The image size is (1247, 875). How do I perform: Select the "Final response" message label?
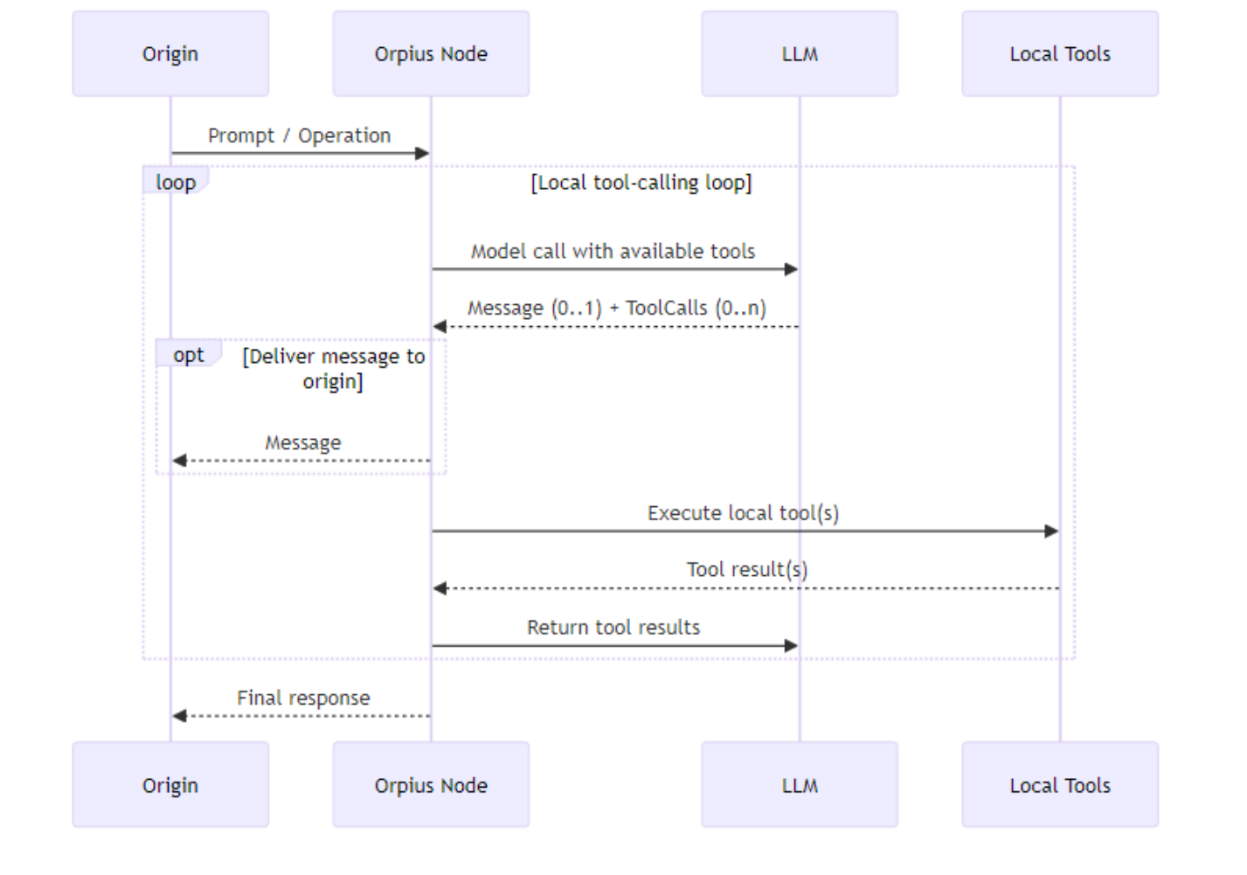click(x=303, y=698)
